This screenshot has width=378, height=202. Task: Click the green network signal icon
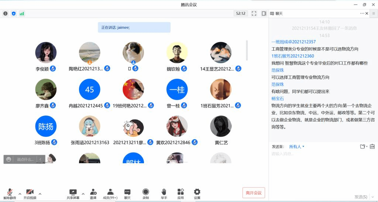22,14
